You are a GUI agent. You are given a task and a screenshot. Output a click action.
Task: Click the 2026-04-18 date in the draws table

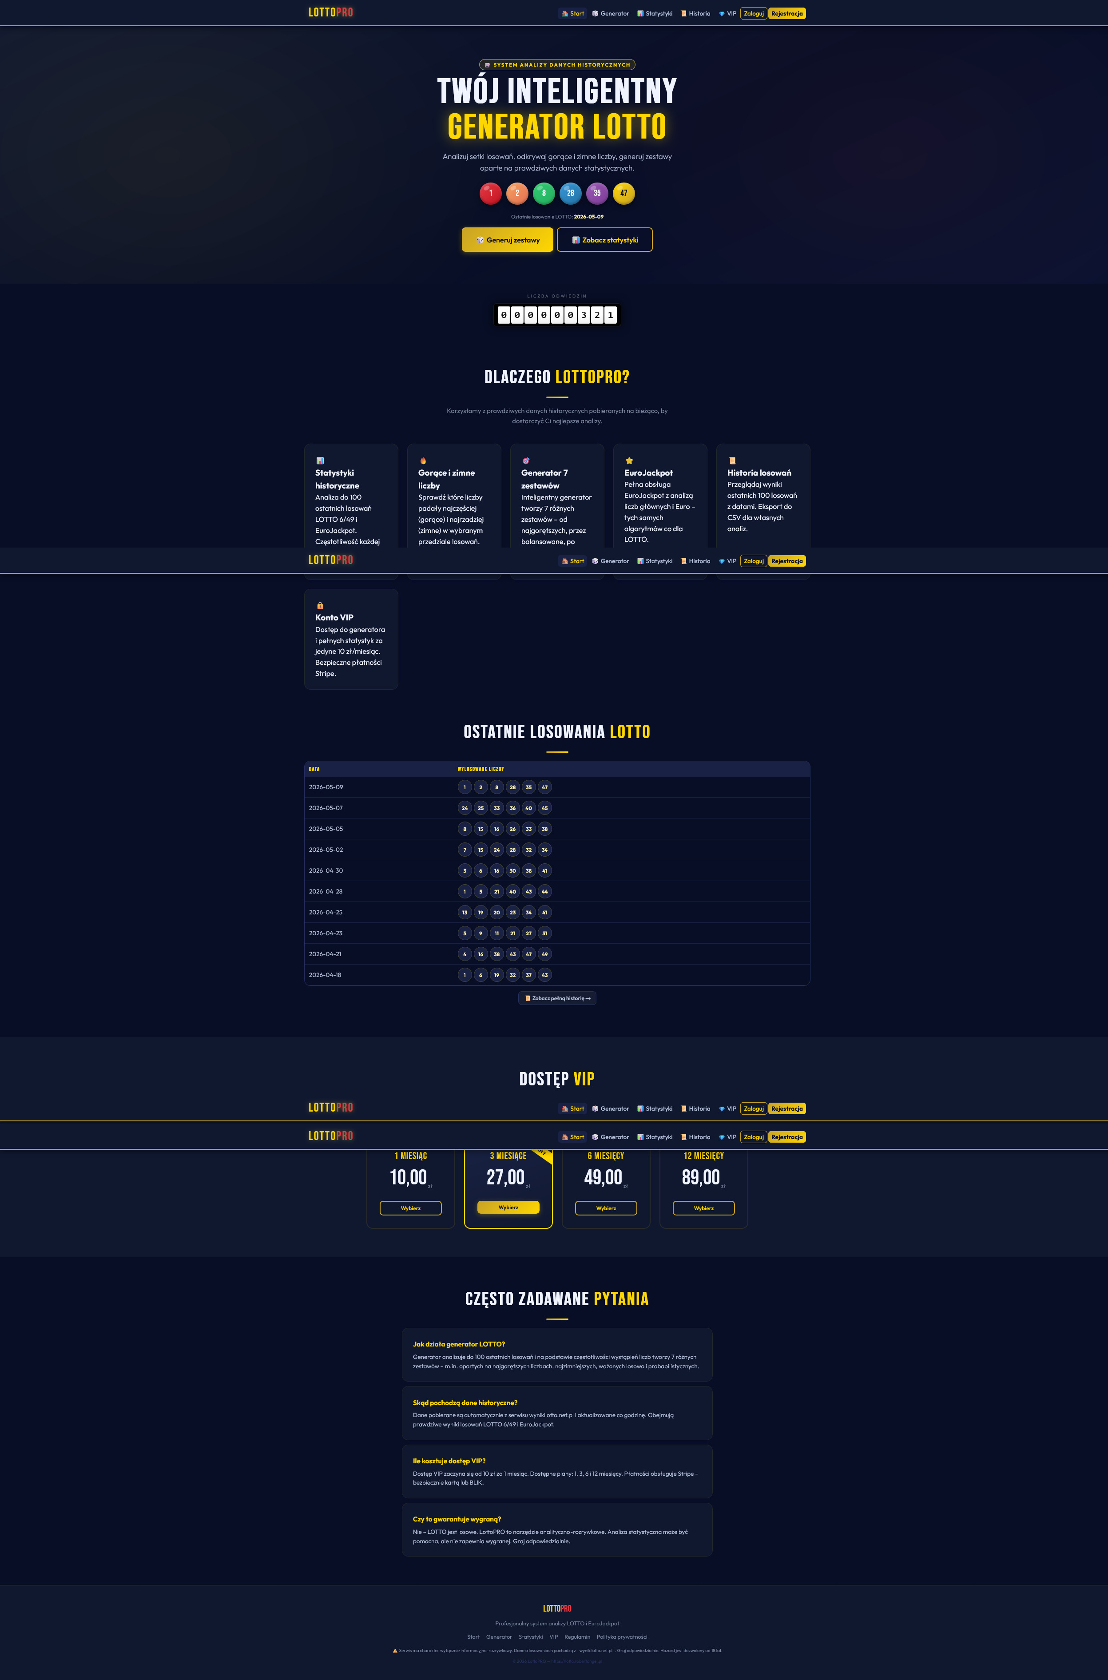pyautogui.click(x=325, y=975)
